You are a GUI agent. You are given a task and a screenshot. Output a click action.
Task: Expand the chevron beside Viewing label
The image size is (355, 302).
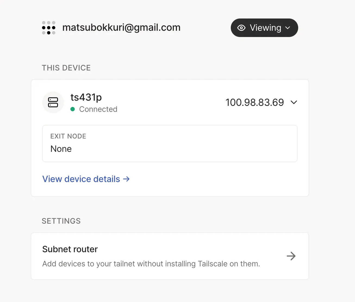(x=288, y=28)
